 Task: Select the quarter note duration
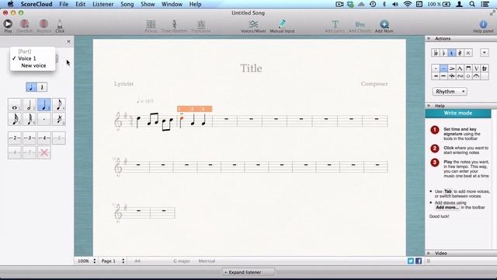click(x=44, y=104)
